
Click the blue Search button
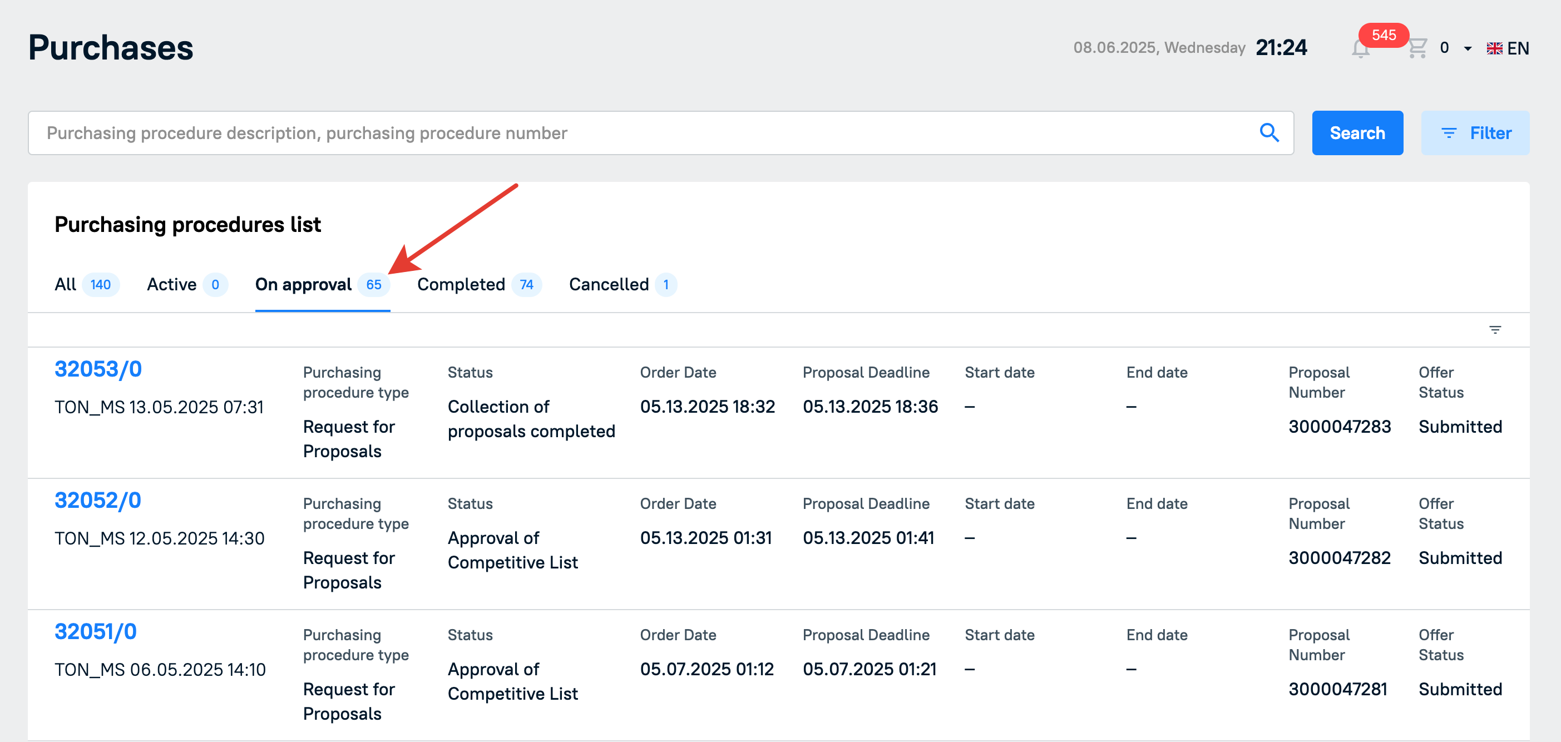1357,132
